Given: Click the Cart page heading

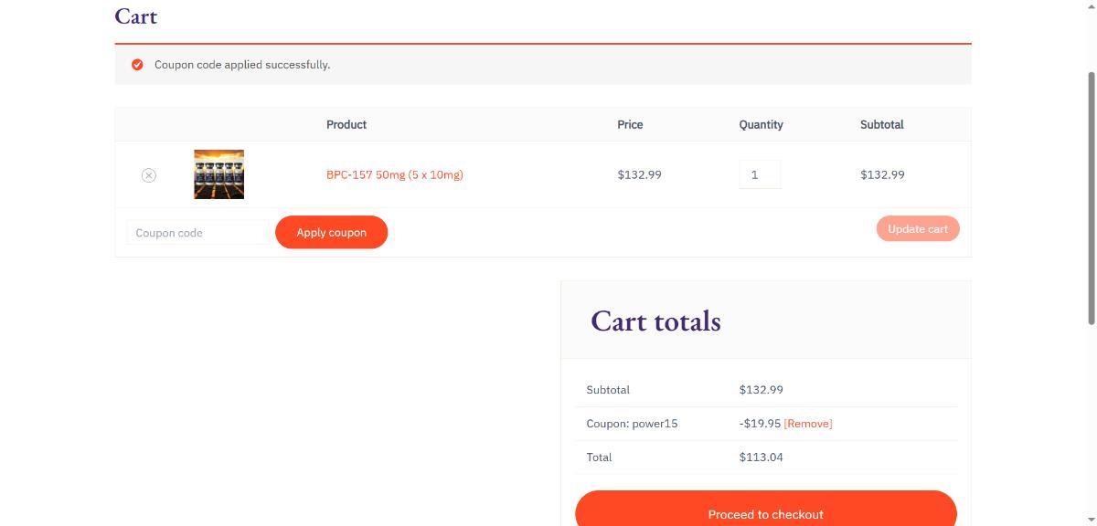Looking at the screenshot, I should coord(136,16).
